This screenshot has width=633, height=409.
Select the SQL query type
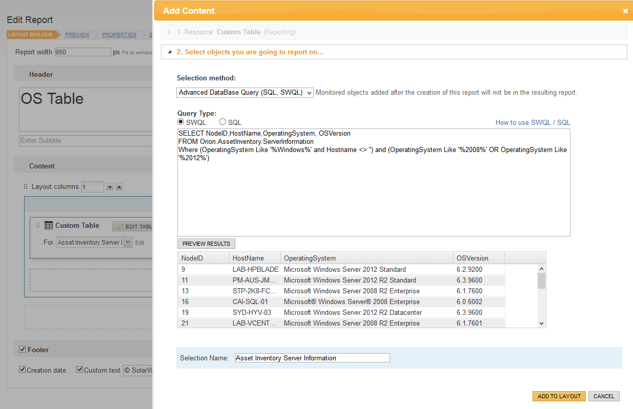(x=222, y=122)
